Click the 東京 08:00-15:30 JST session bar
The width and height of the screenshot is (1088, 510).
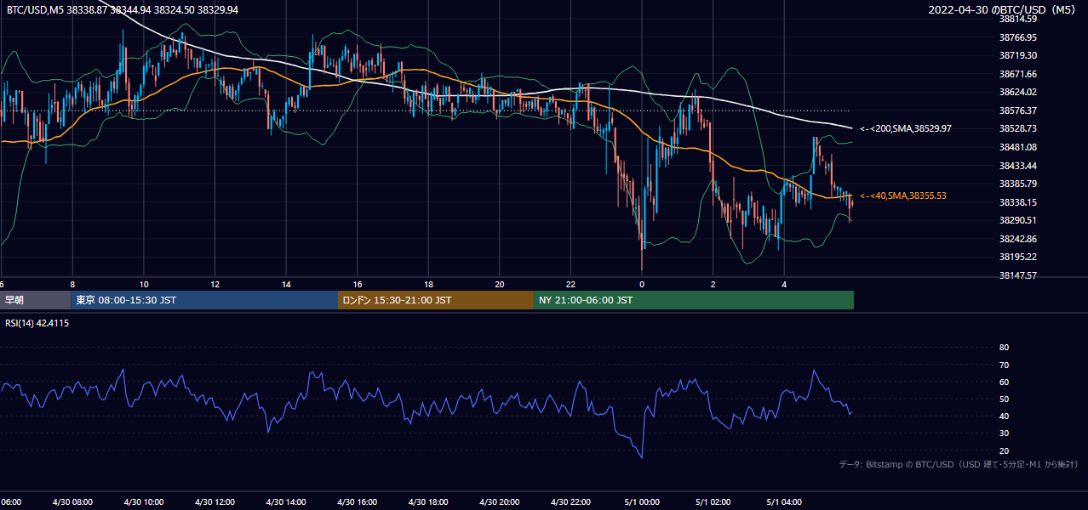click(204, 300)
